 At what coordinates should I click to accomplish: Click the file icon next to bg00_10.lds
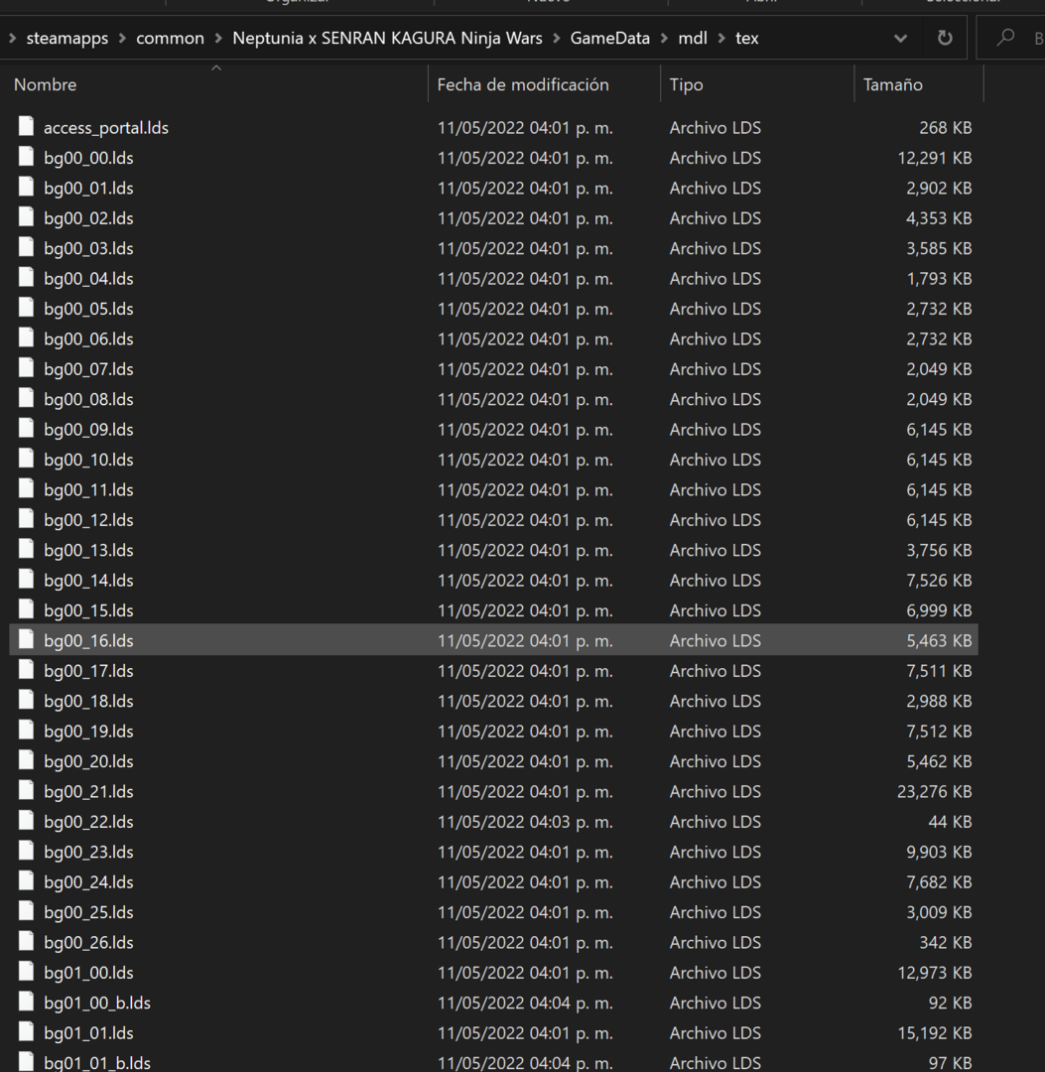click(26, 459)
